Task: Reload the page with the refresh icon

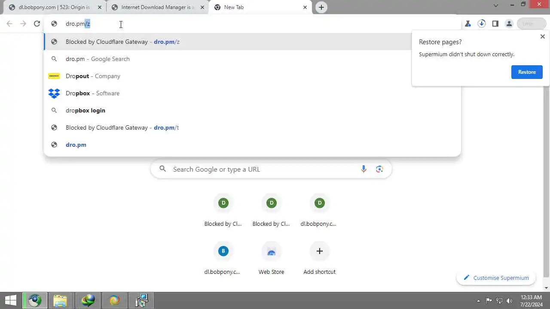Action: click(37, 24)
